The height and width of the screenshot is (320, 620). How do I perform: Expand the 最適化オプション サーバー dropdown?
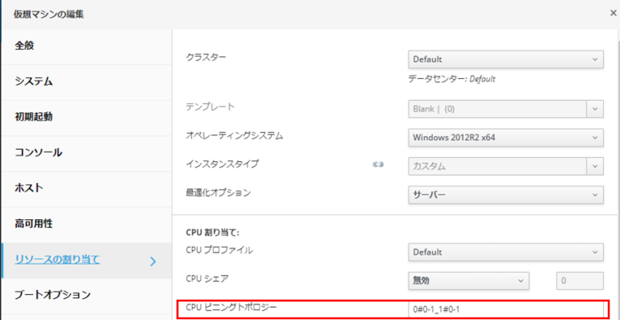[505, 195]
